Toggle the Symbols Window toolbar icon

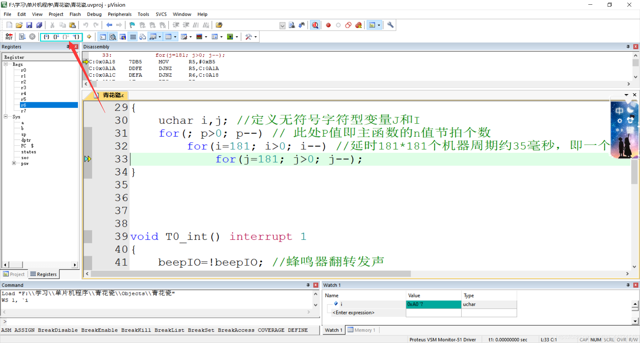point(123,37)
